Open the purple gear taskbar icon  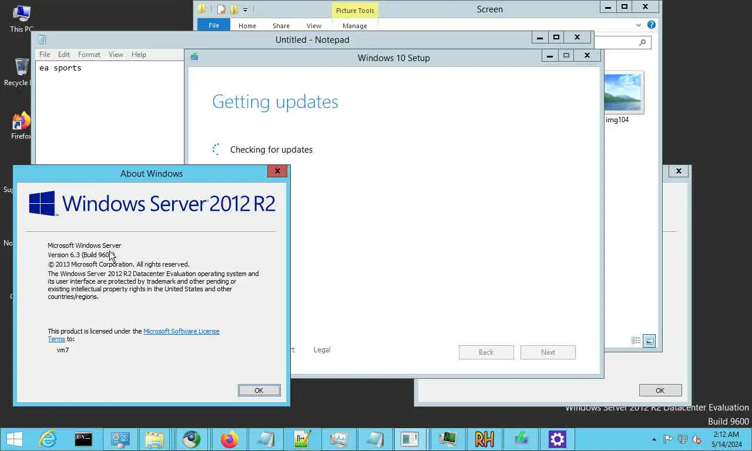pyautogui.click(x=557, y=439)
